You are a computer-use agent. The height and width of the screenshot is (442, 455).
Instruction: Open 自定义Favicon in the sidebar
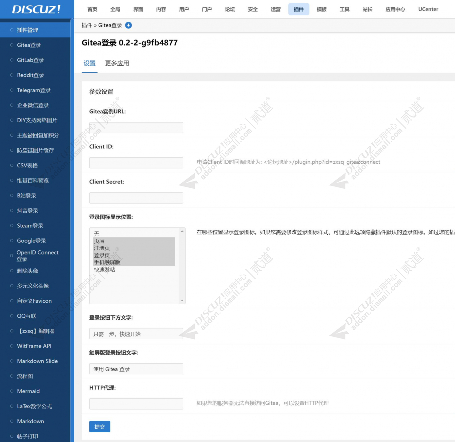(x=35, y=301)
